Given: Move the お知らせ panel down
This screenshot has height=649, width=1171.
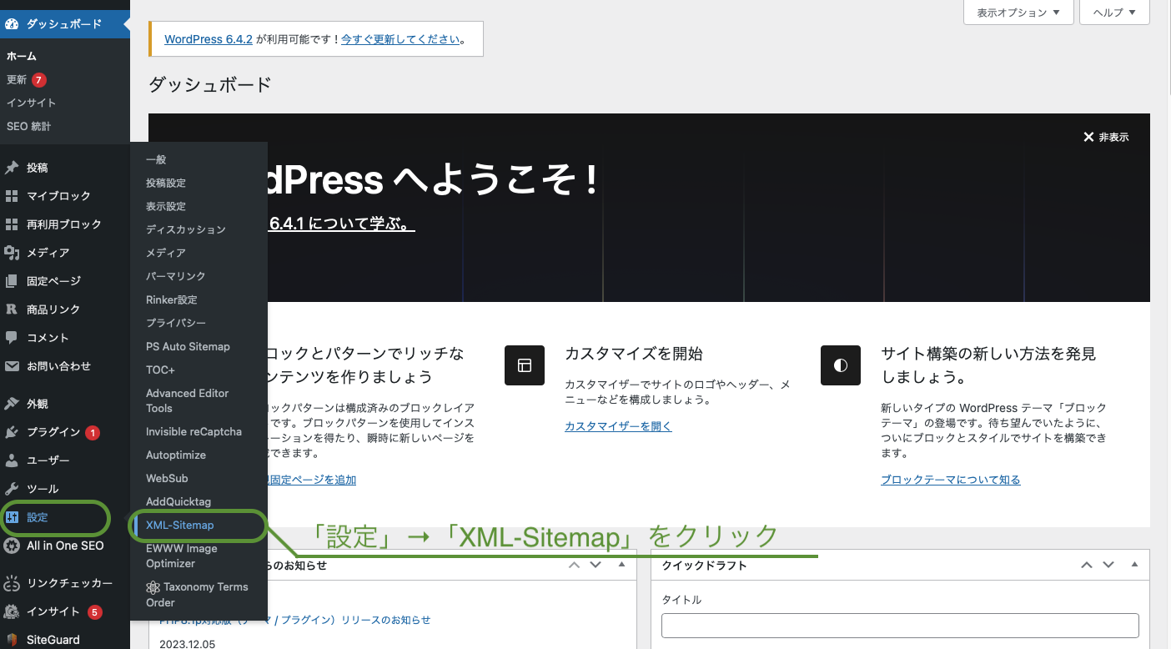Looking at the screenshot, I should (x=596, y=565).
